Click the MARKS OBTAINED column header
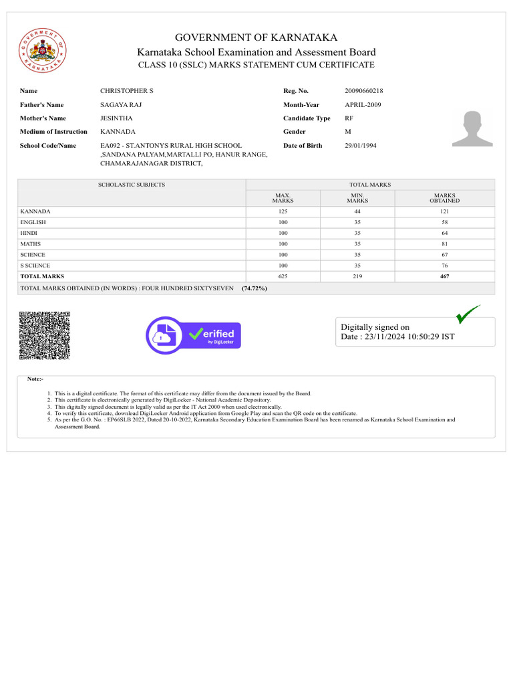The height and width of the screenshot is (685, 513). 444,198
